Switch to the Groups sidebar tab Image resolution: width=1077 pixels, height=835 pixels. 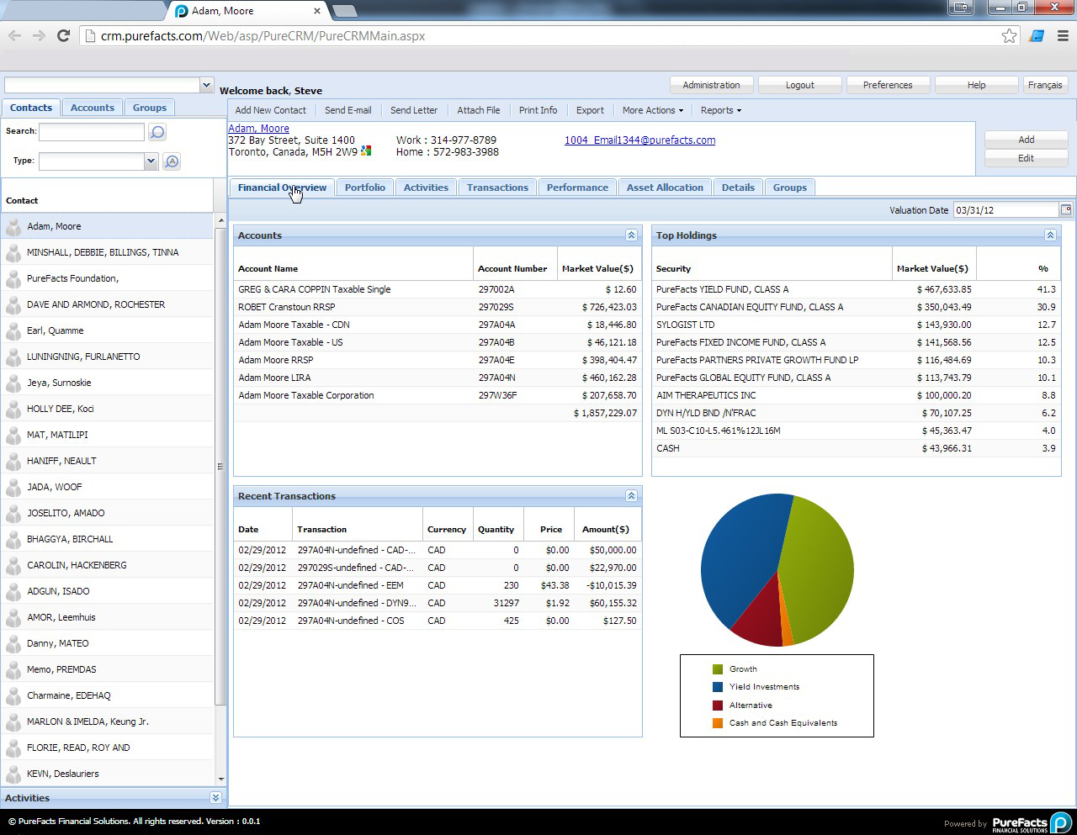click(x=150, y=108)
